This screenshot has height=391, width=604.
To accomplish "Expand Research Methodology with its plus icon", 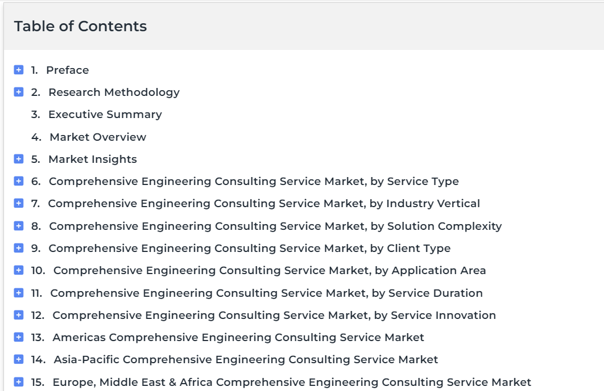I will 19,93.
